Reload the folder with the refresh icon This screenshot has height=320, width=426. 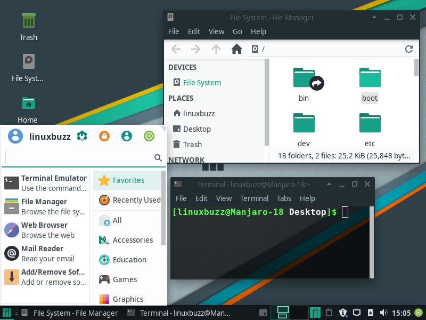coord(409,49)
